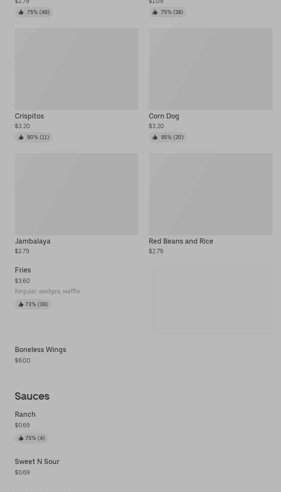
Task: Open the Fries item image
Action: 212,300
